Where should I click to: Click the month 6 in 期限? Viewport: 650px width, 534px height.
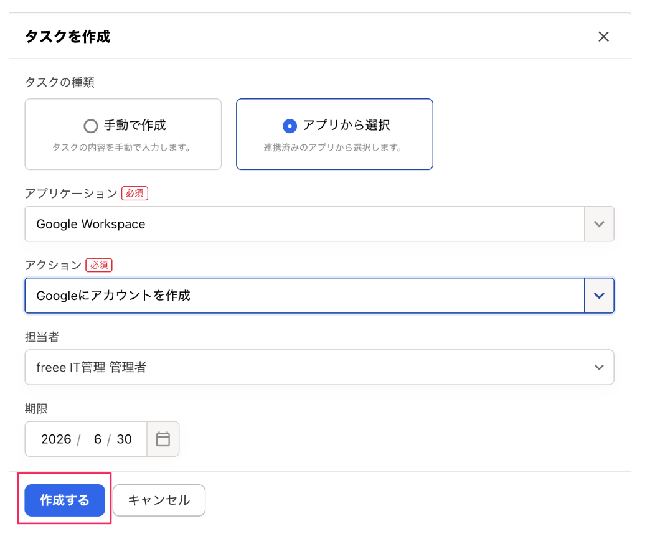tap(97, 439)
